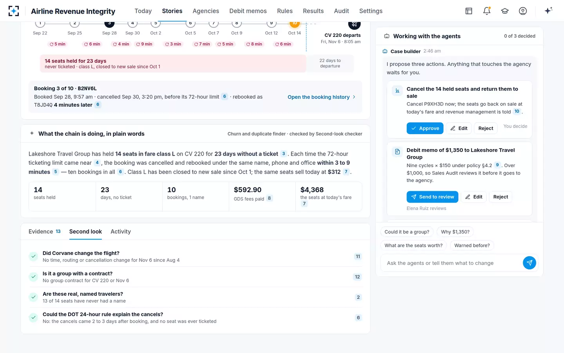
Task: Switch to the Evidence tab
Action: tap(44, 231)
